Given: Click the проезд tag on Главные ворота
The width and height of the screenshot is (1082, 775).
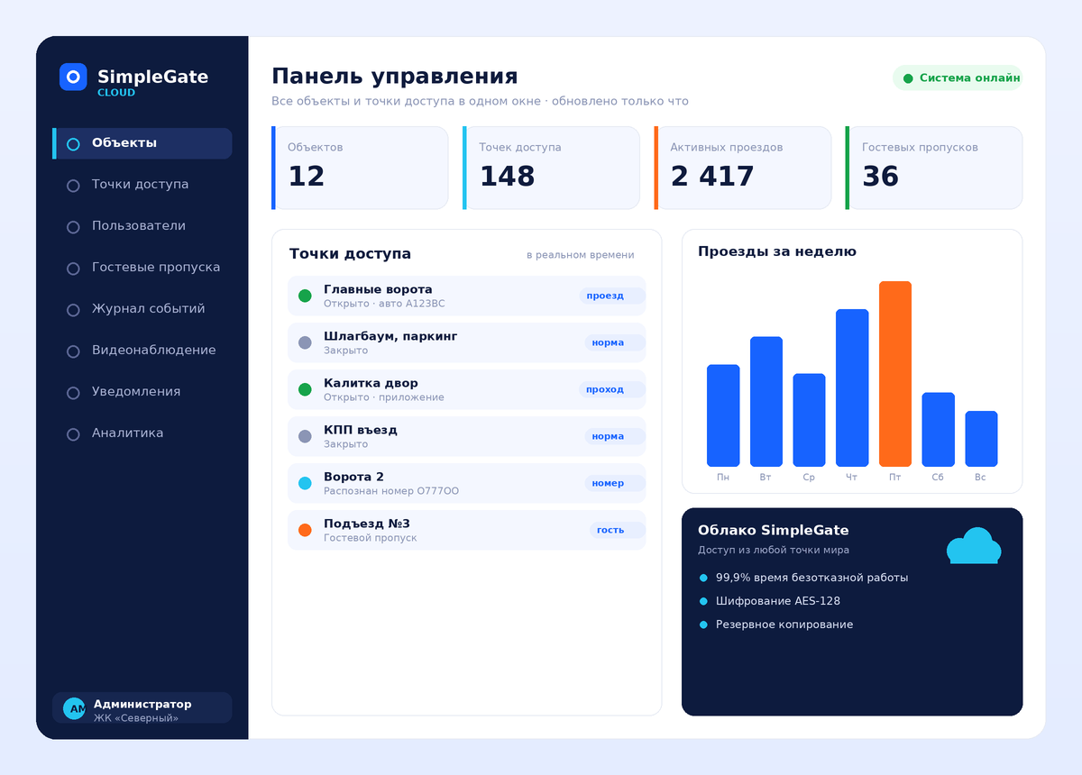Looking at the screenshot, I should [x=612, y=296].
